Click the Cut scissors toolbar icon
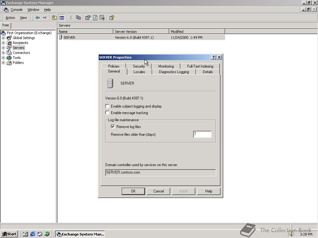Viewport: 318px width, 238px height. pos(71,18)
